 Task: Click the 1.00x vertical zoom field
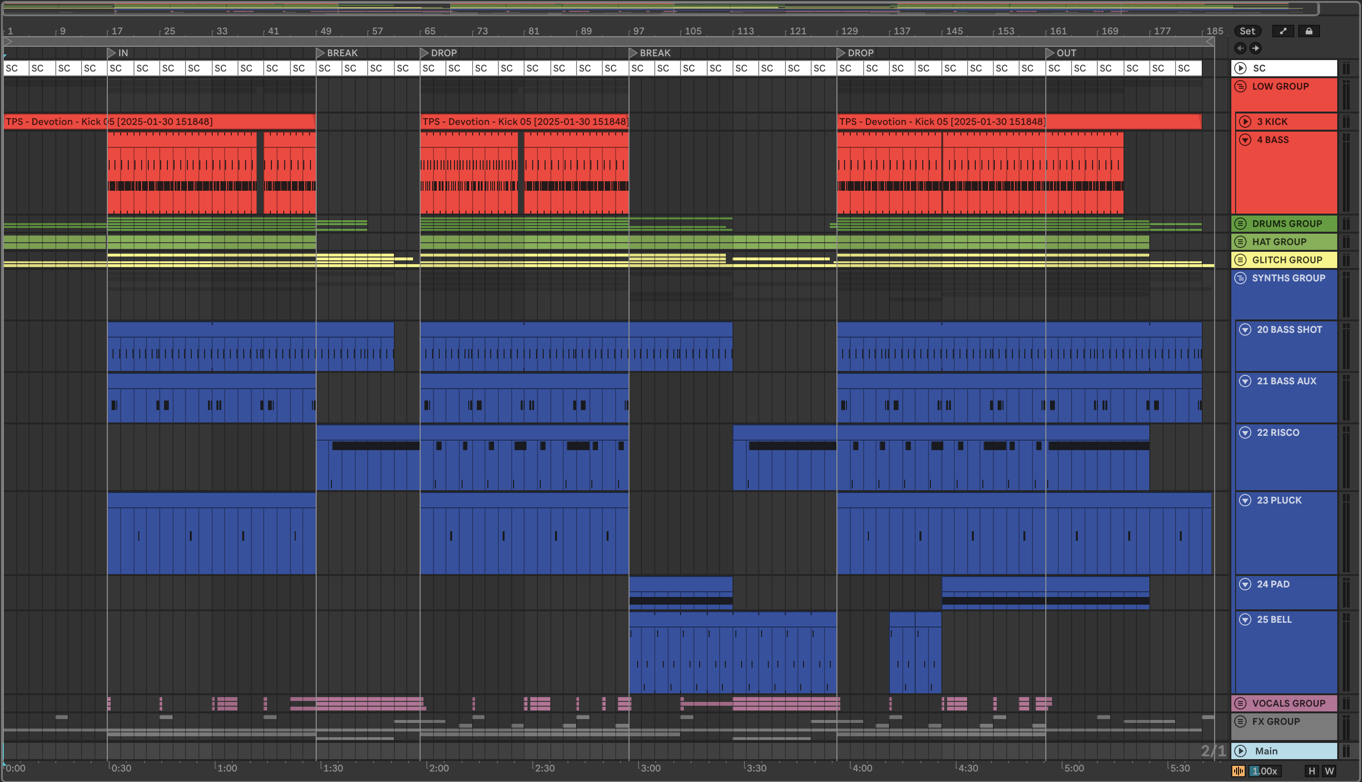(x=1265, y=771)
